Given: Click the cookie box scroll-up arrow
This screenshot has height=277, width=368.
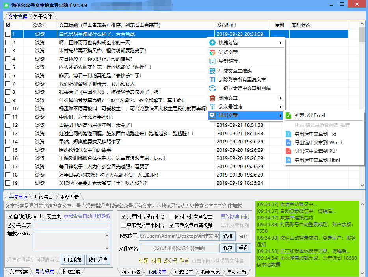Looking at the screenshot, I should [107, 236].
